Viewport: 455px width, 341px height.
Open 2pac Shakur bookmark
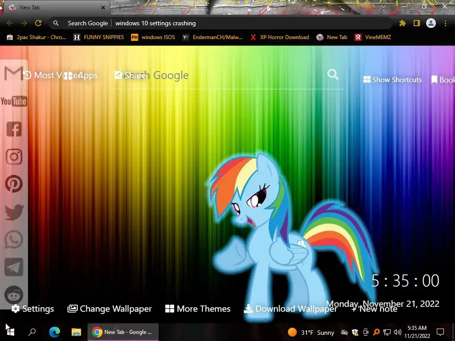[36, 37]
